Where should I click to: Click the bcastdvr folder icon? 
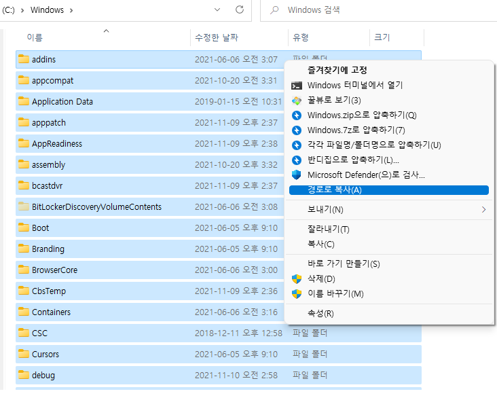[x=24, y=185]
